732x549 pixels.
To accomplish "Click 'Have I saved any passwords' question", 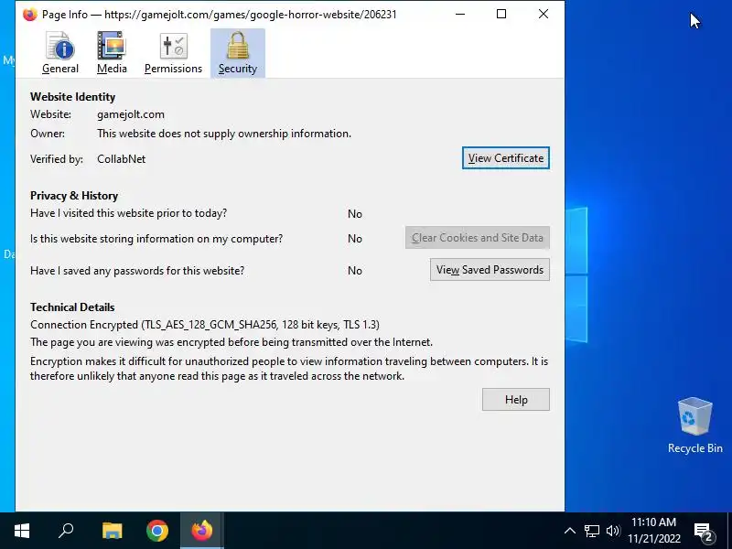I will 137,271.
